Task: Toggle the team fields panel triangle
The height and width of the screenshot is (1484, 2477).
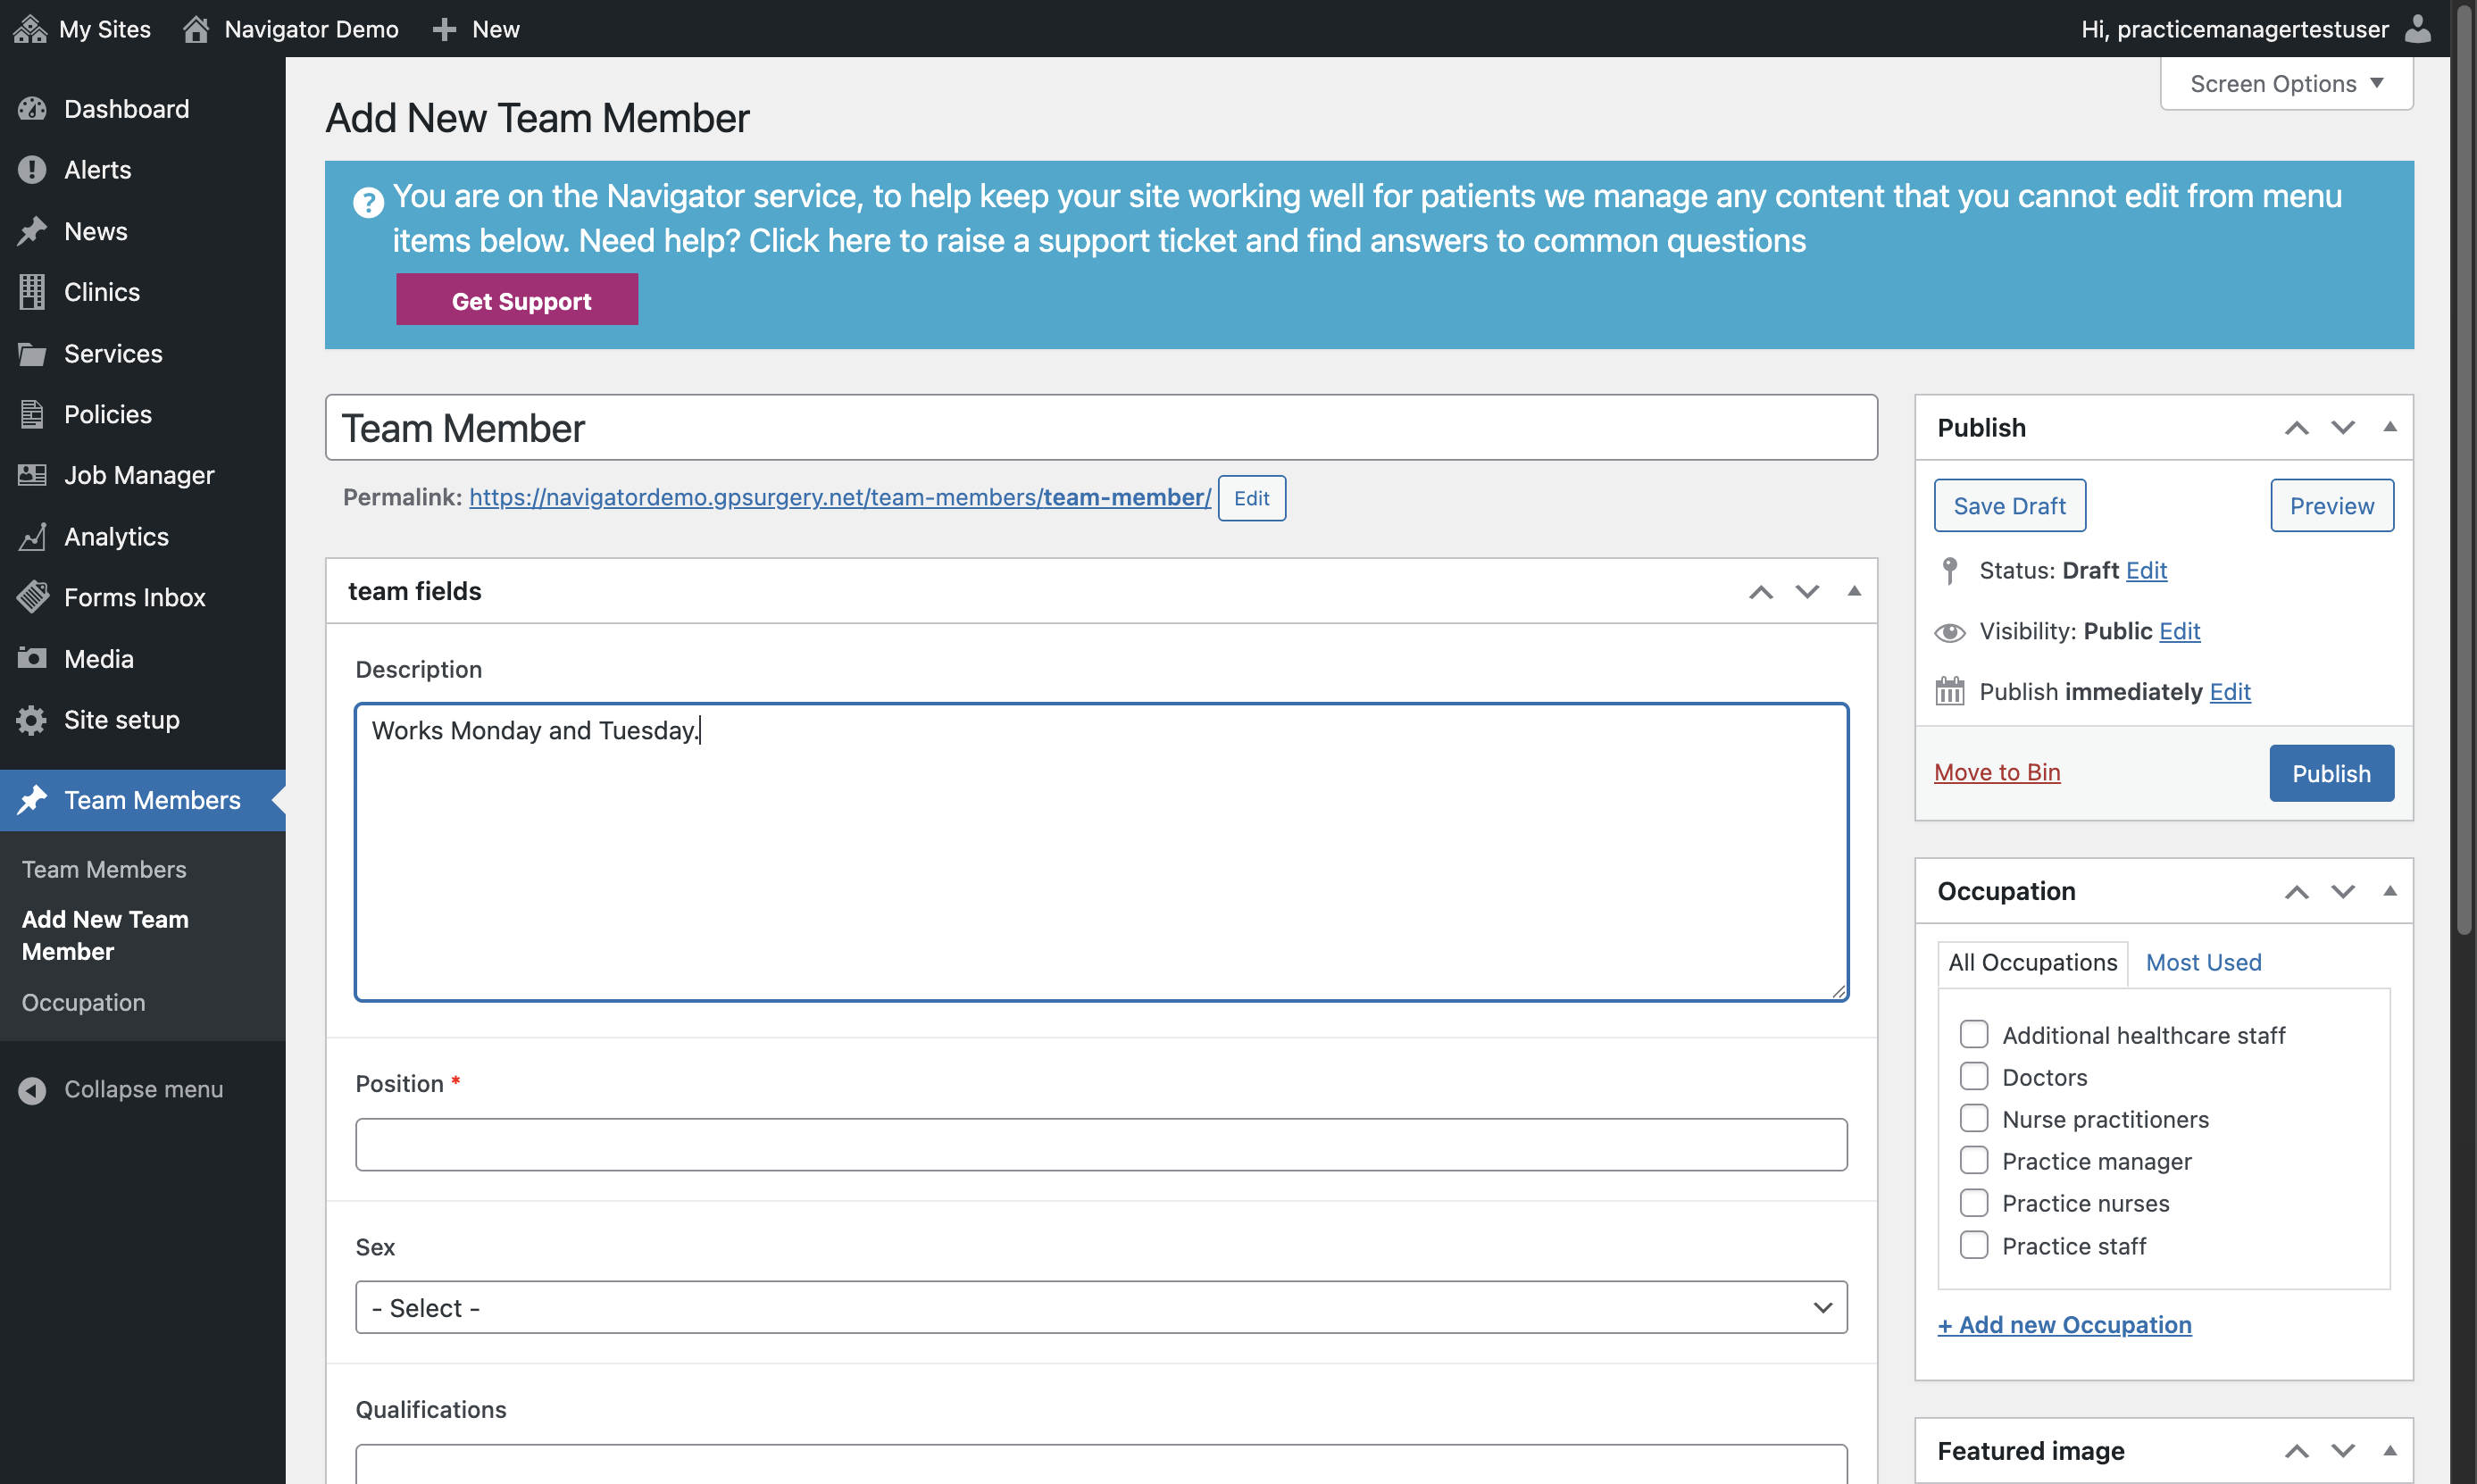Action: (1853, 591)
